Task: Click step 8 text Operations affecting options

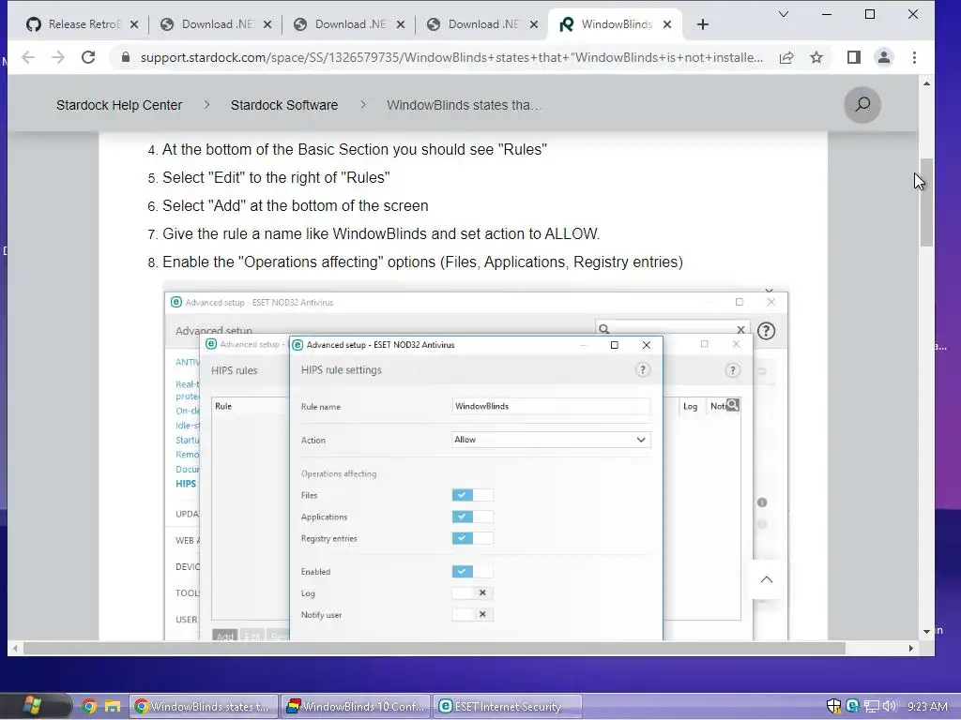Action: pos(422,262)
